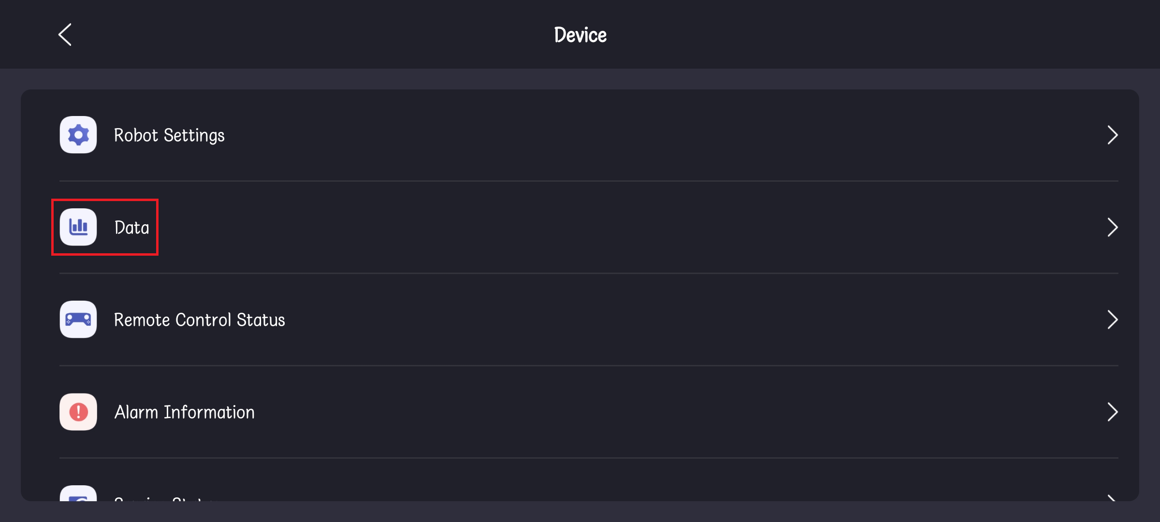Click the Remote Control gamepad icon

(78, 319)
